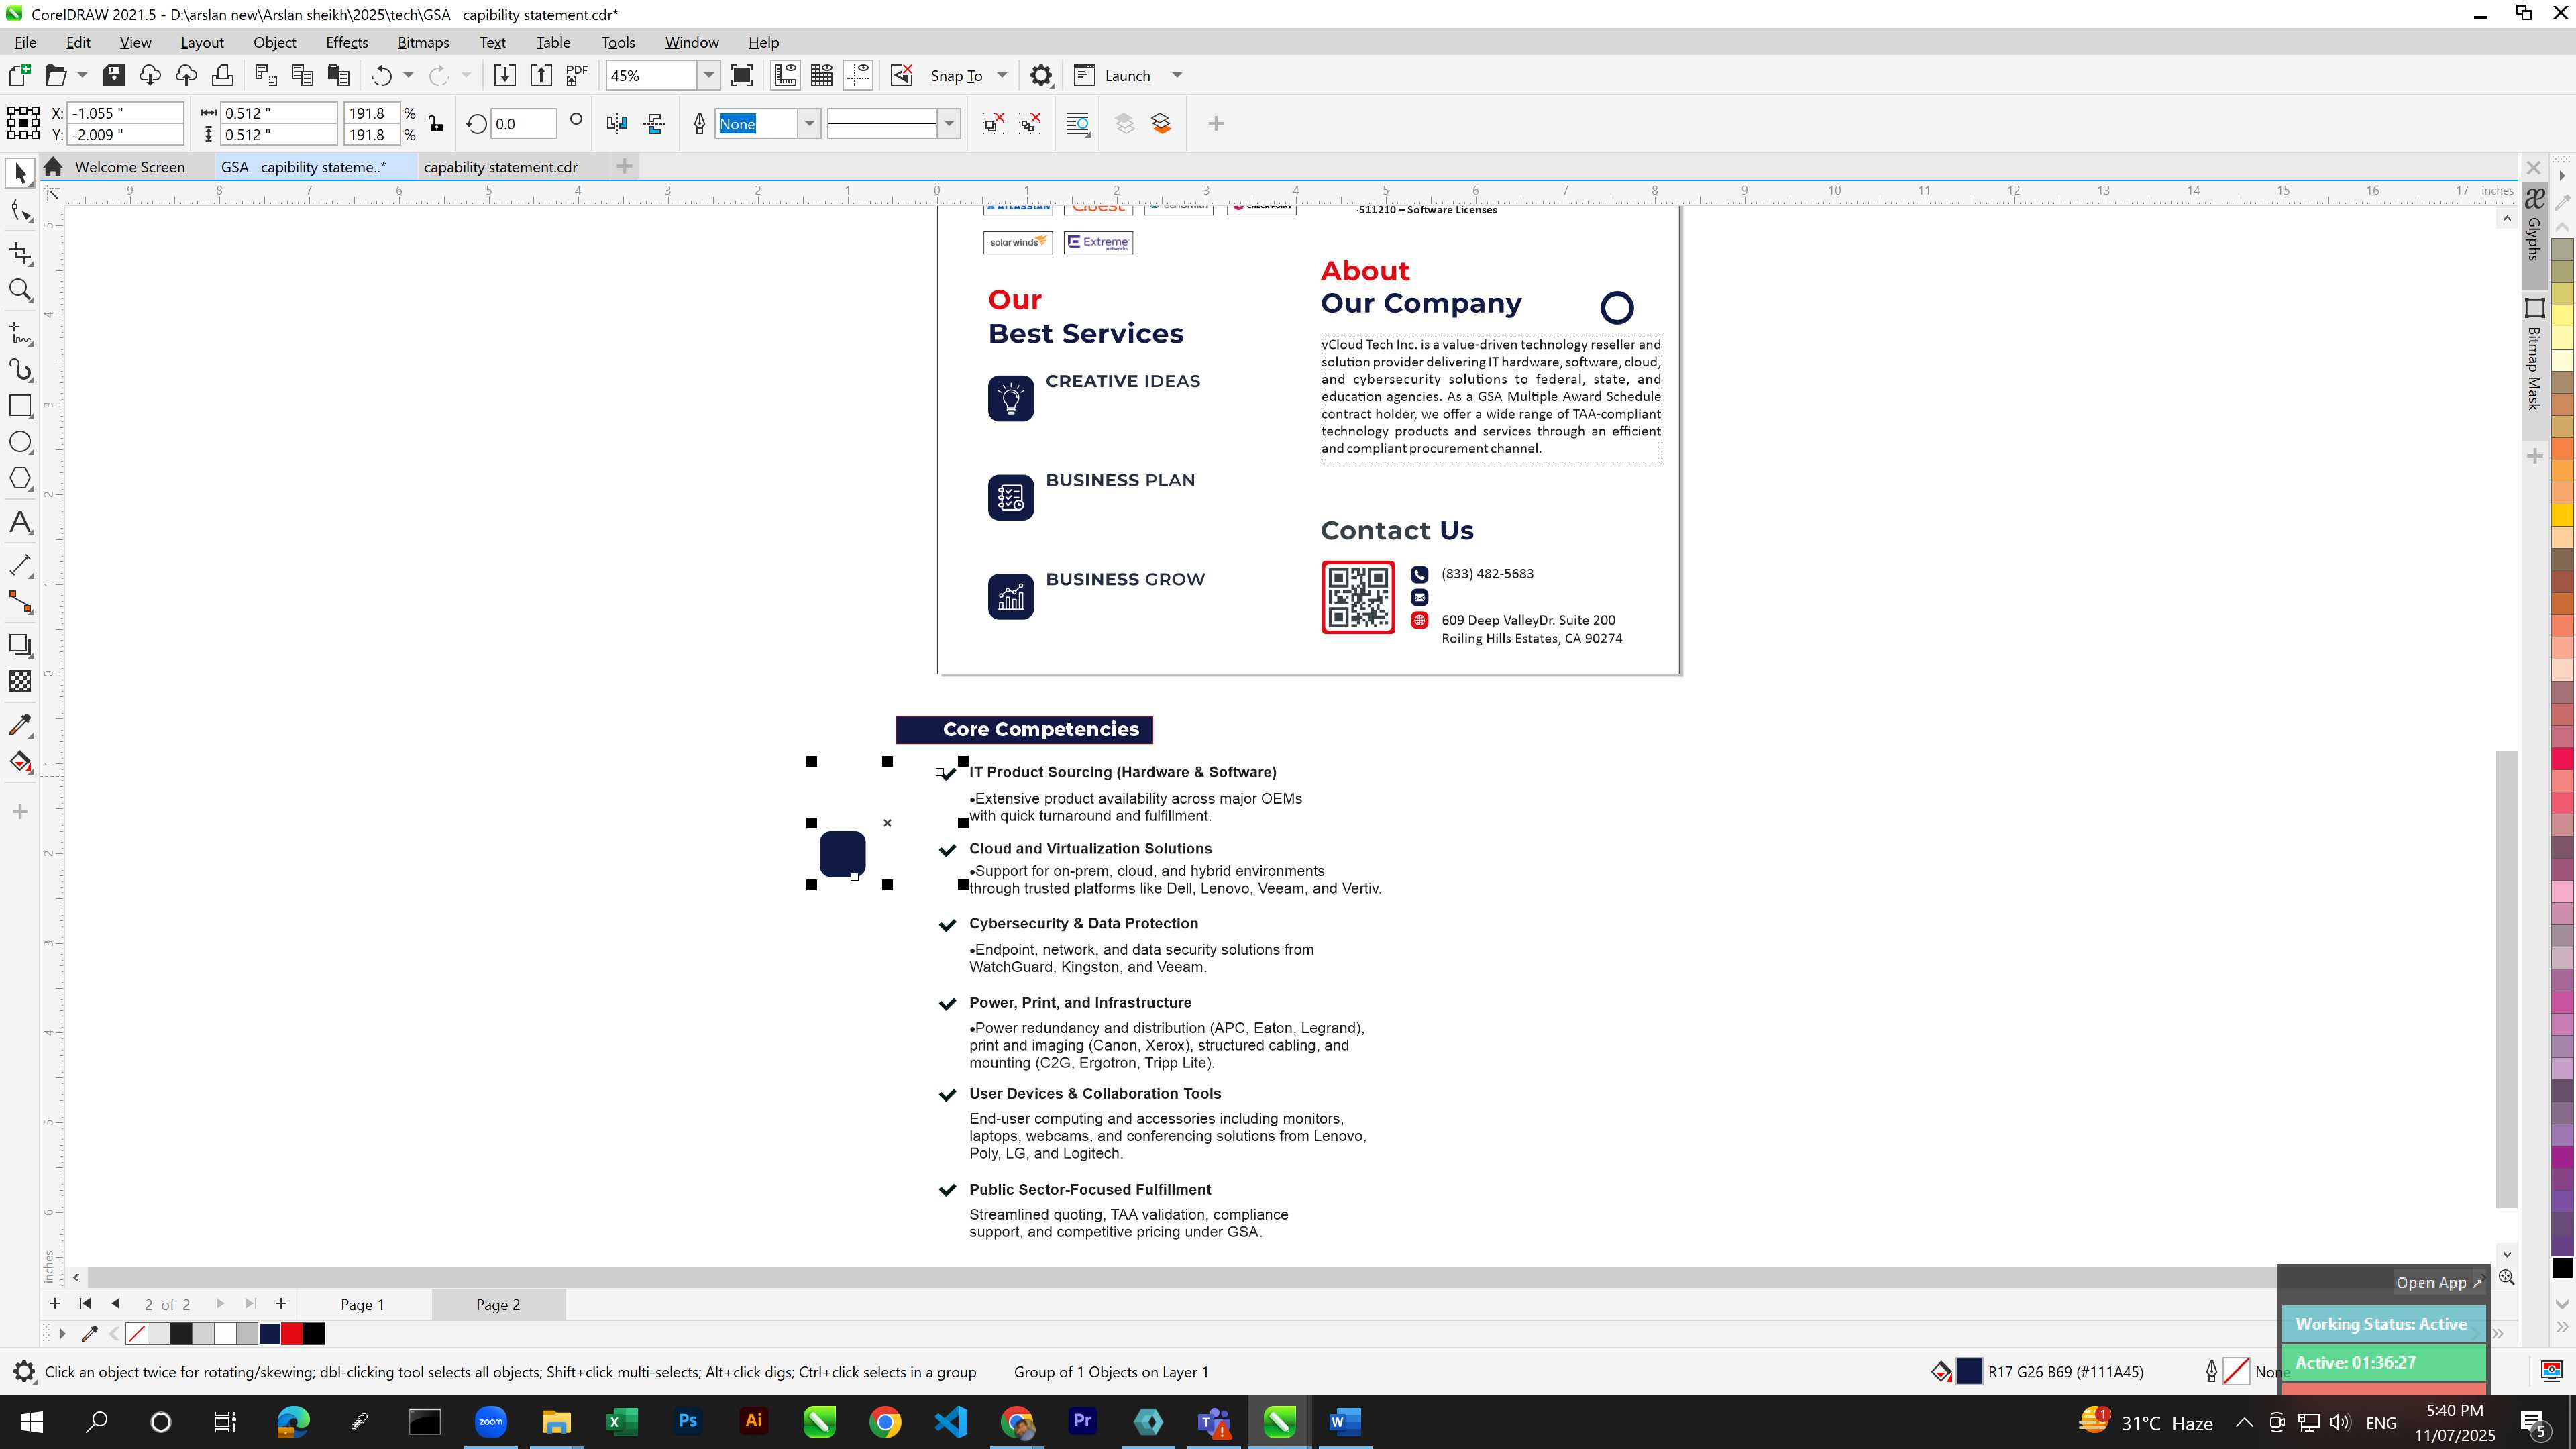Go to first page button
This screenshot has height=1449, width=2576.
(x=85, y=1304)
